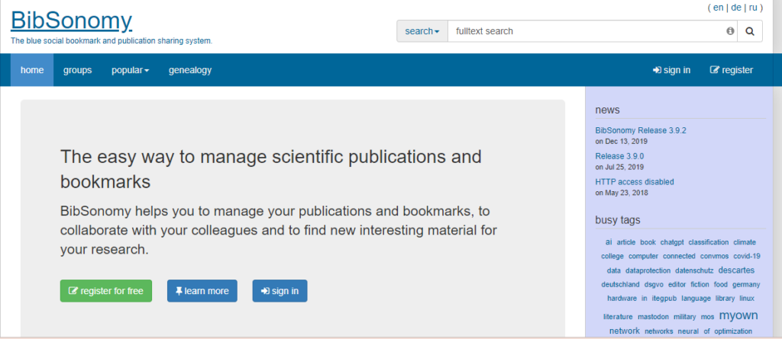Click the blue social bookmark tagline text

point(111,41)
